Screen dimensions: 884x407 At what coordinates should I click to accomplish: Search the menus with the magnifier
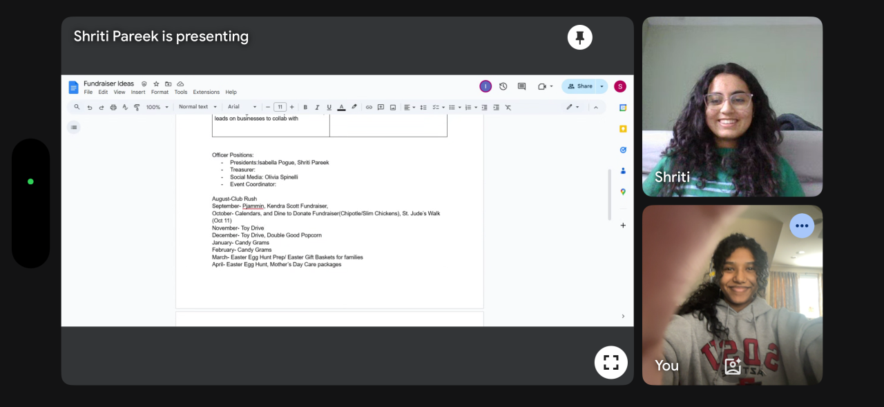tap(77, 107)
